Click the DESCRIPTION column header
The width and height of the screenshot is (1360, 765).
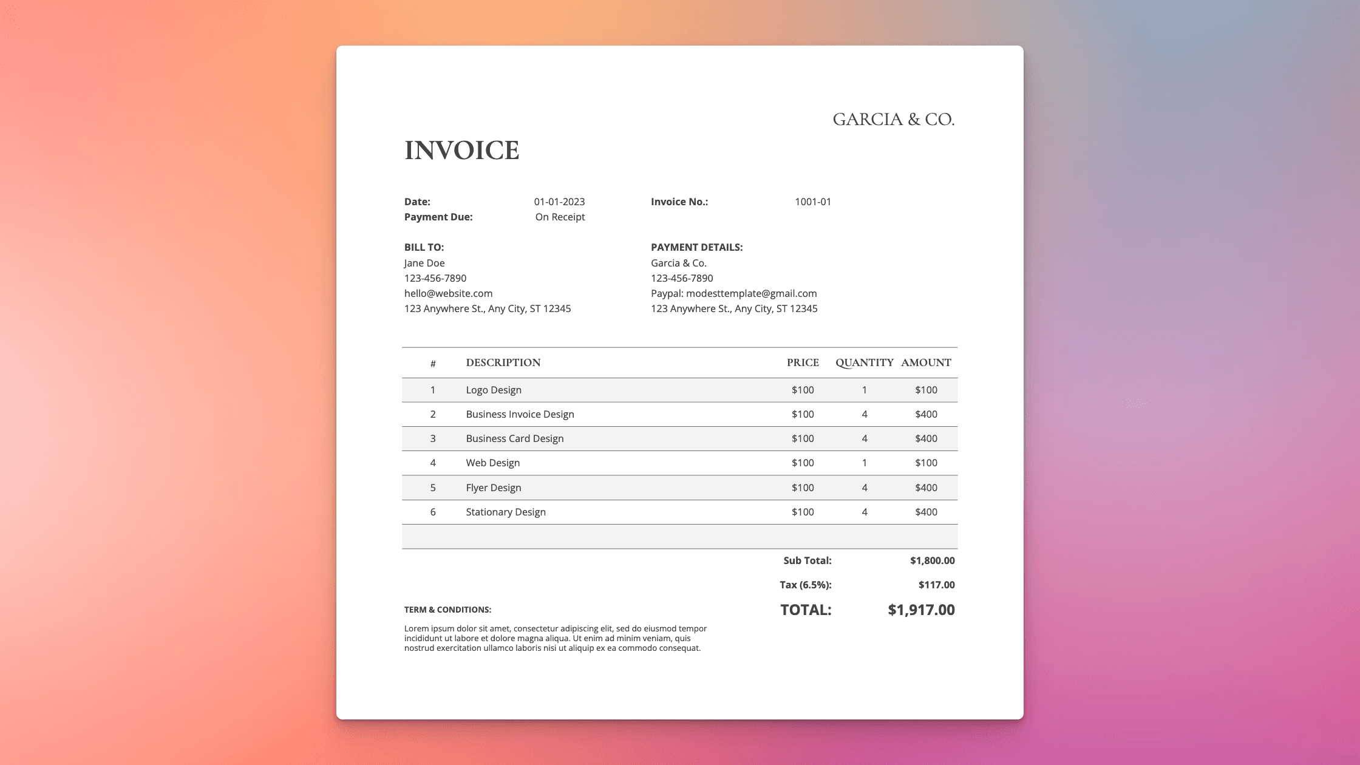tap(503, 362)
